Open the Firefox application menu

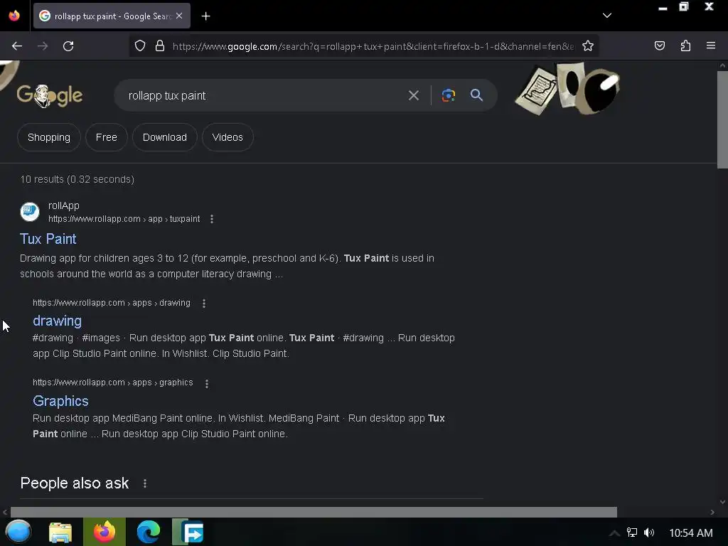point(711,45)
